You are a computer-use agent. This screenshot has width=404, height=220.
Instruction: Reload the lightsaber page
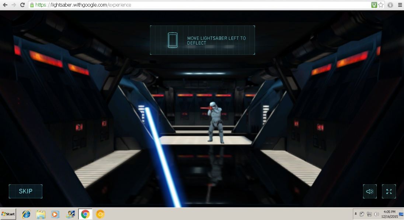click(22, 5)
